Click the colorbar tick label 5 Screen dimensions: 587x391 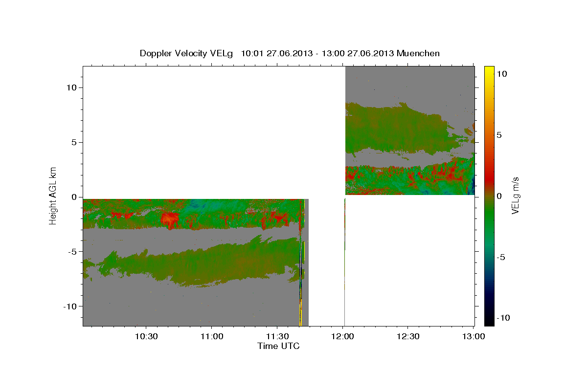coord(500,135)
